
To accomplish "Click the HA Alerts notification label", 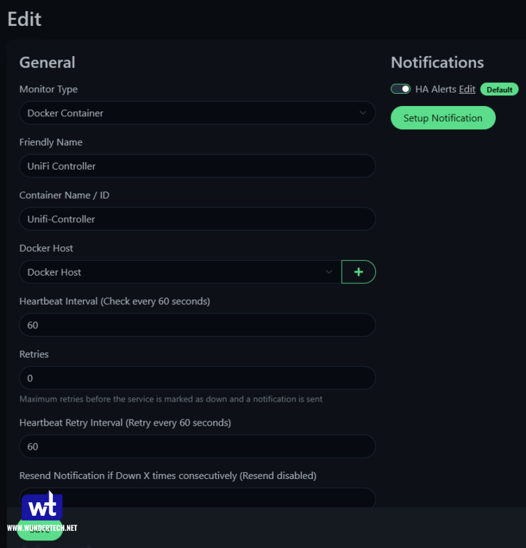I will pos(436,89).
